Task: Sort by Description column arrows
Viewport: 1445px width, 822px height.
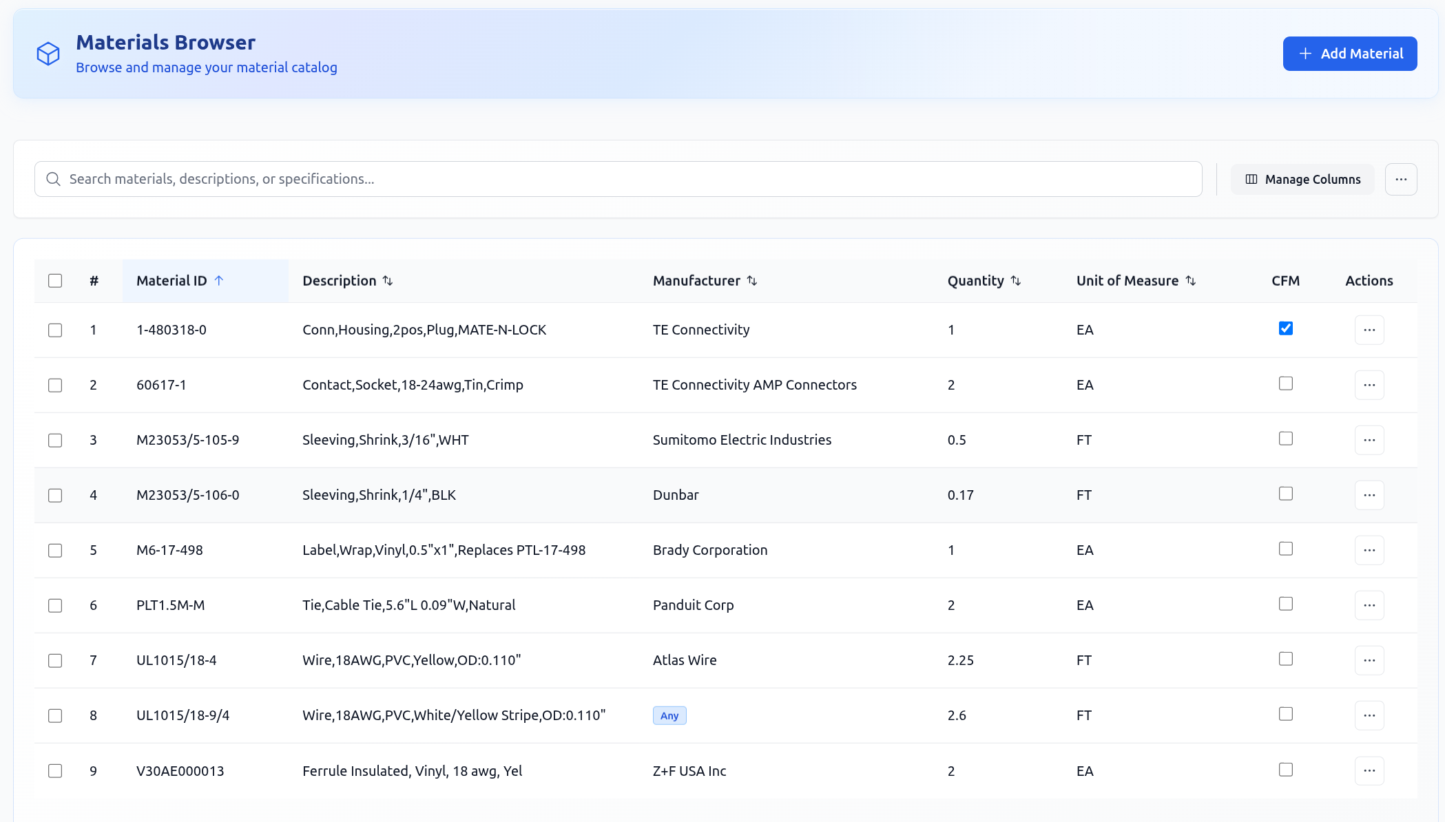Action: [388, 281]
